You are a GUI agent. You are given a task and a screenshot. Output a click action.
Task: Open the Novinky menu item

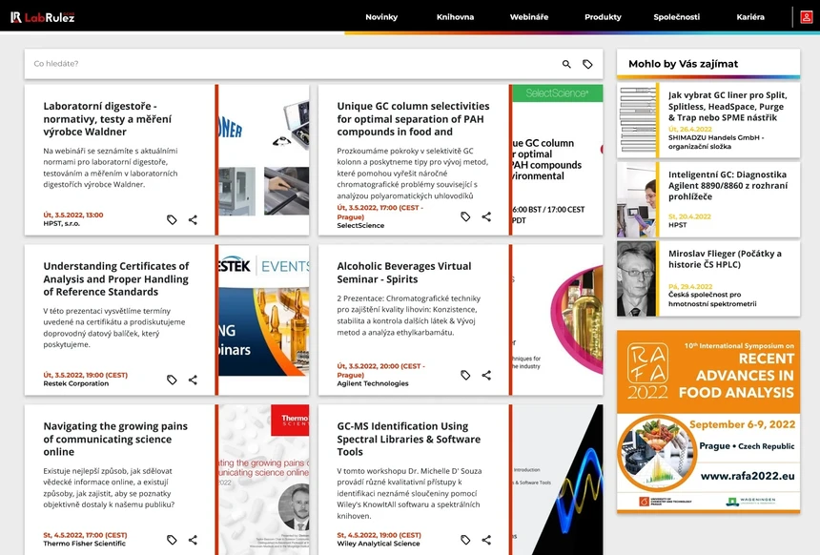pyautogui.click(x=381, y=16)
